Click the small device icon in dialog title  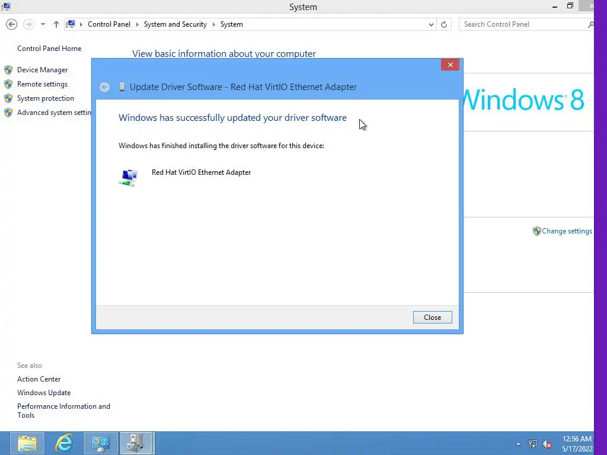pyautogui.click(x=122, y=87)
